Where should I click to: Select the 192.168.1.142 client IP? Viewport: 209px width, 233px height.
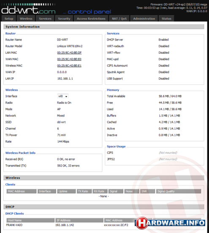coord(65,225)
